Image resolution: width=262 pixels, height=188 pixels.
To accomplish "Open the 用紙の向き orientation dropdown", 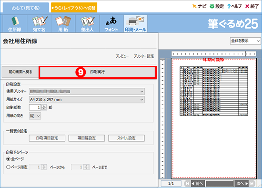I will tap(35, 116).
